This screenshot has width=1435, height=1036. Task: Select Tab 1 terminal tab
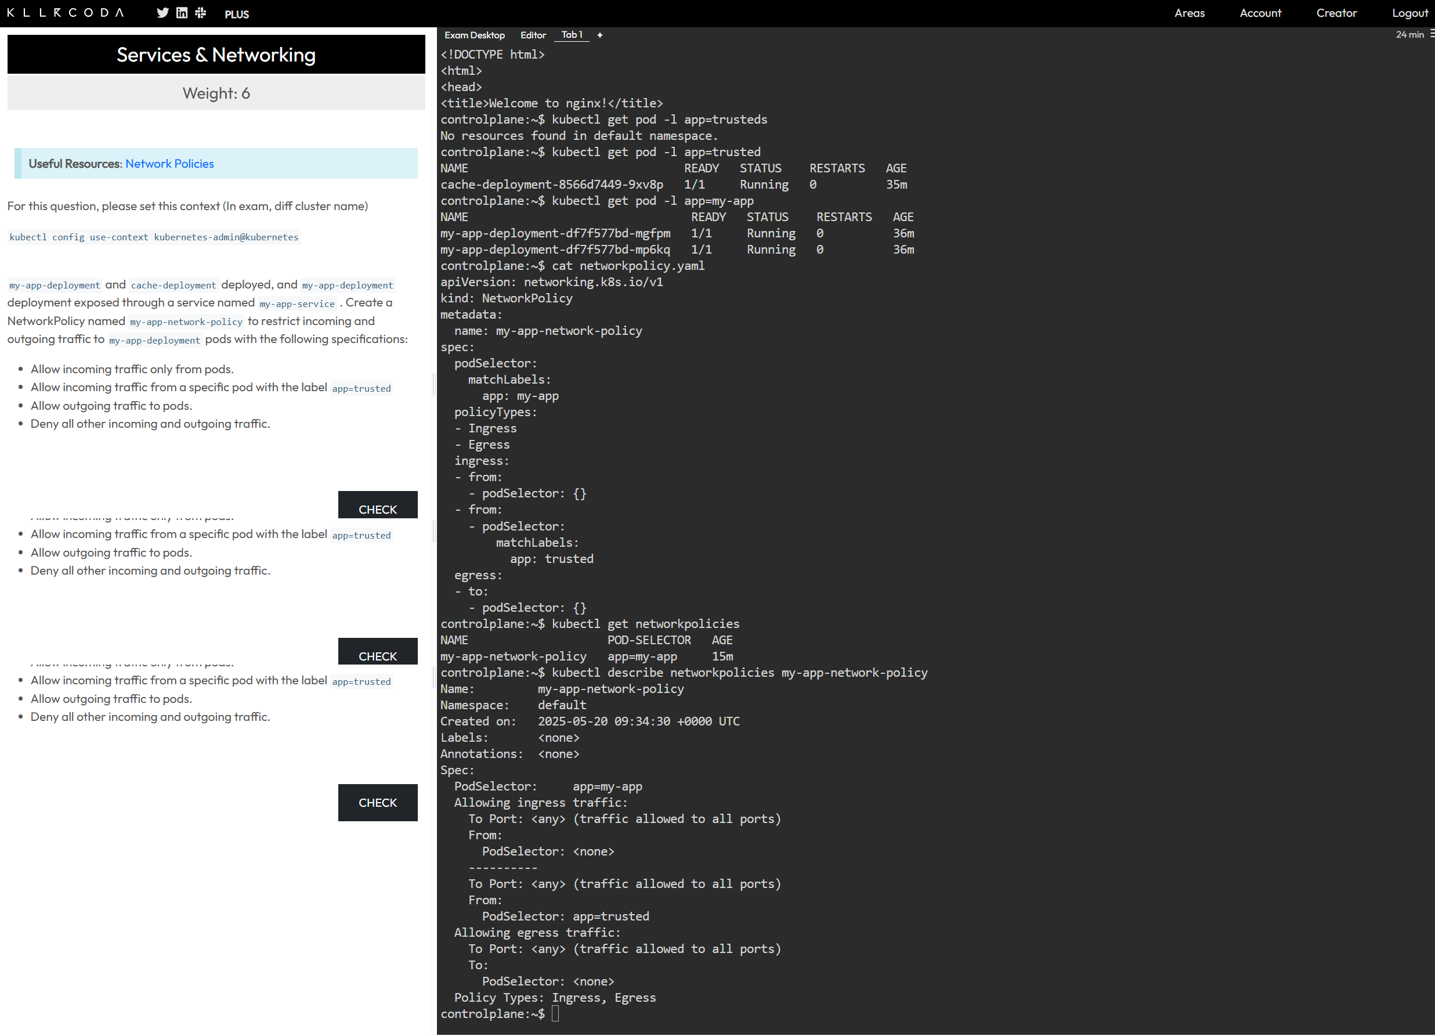(572, 35)
